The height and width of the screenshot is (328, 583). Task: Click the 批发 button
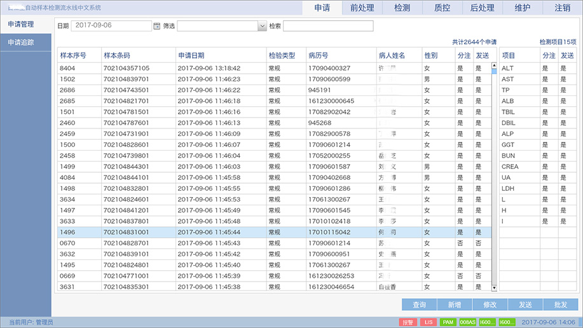561,304
